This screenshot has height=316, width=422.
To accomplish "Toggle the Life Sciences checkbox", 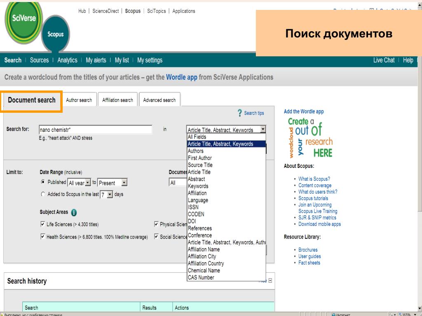I will coord(42,224).
